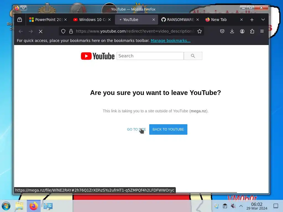The image size is (283, 212).
Task: Open the Downloads panel
Action: 232,31
